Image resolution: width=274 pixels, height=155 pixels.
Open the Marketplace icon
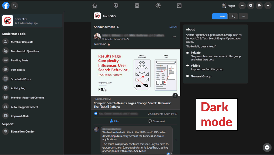137,5
